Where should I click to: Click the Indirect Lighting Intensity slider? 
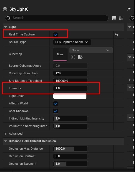tap(70, 119)
